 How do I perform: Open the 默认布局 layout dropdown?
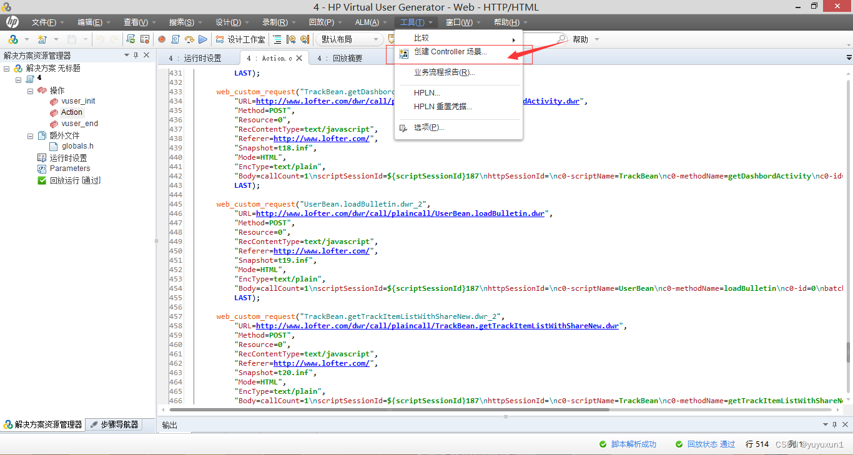coord(349,39)
